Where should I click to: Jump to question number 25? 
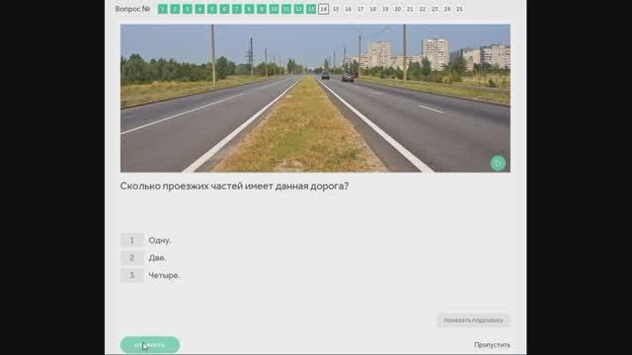point(459,9)
